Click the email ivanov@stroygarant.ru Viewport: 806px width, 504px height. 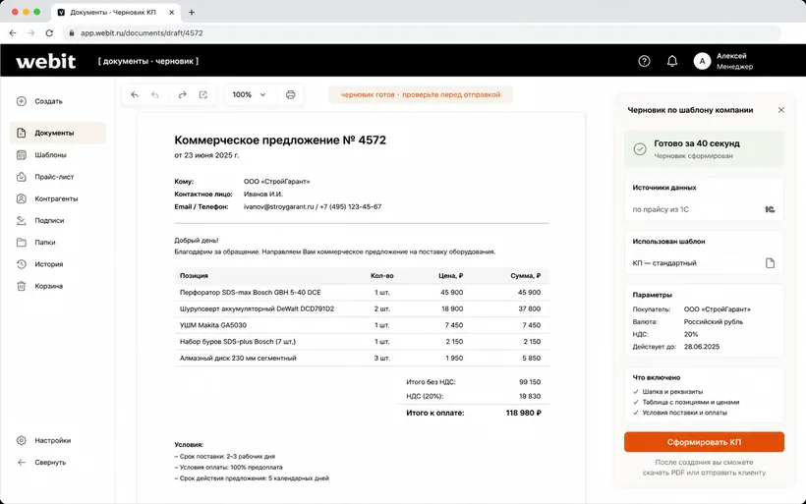(278, 206)
